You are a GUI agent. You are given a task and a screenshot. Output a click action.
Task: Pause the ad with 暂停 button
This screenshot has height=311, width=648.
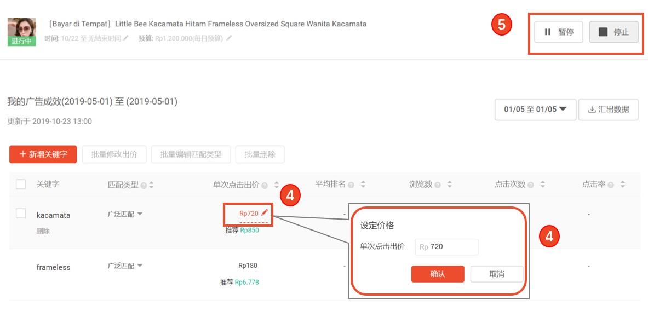(558, 32)
